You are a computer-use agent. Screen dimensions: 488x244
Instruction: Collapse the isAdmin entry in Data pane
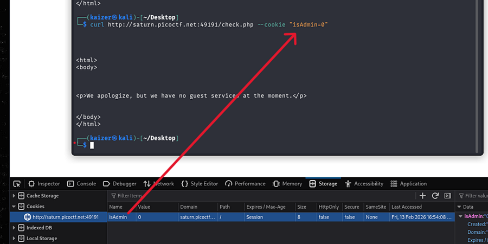click(x=460, y=216)
